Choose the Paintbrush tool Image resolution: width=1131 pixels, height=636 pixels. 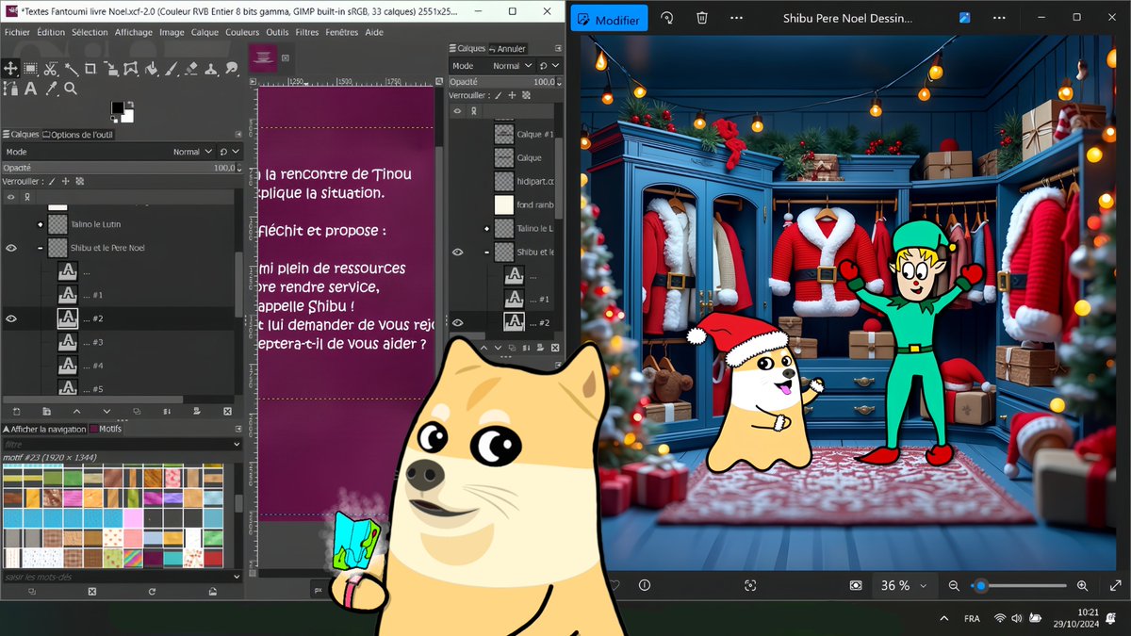pyautogui.click(x=172, y=69)
